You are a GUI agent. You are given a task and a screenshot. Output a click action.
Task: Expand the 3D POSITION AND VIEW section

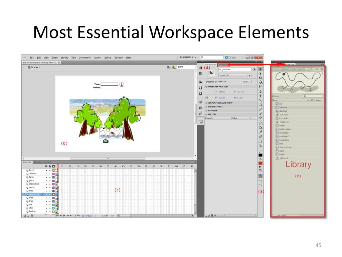coord(206,103)
